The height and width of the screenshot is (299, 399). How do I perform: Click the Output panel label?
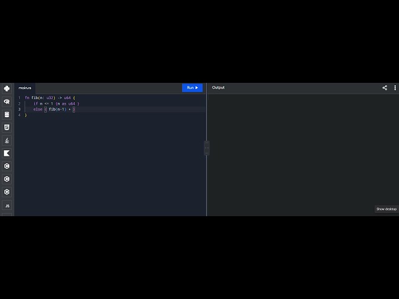[x=218, y=87]
